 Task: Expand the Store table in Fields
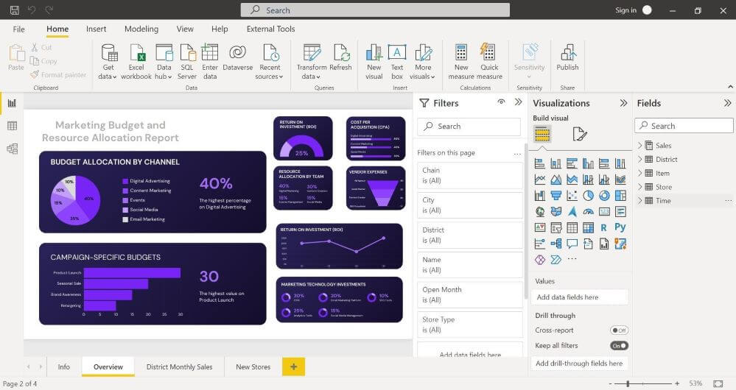(639, 187)
